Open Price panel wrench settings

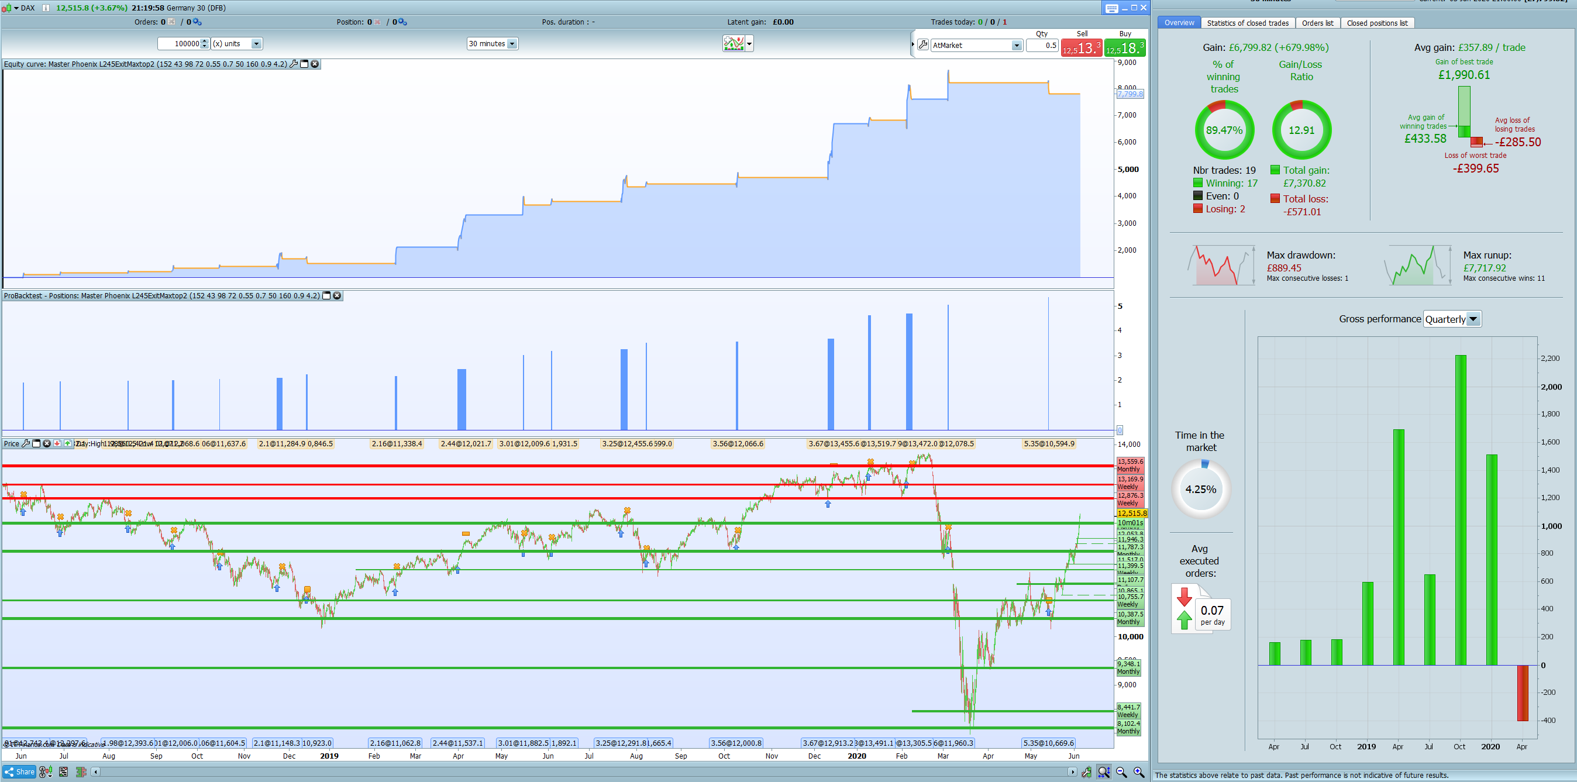26,443
